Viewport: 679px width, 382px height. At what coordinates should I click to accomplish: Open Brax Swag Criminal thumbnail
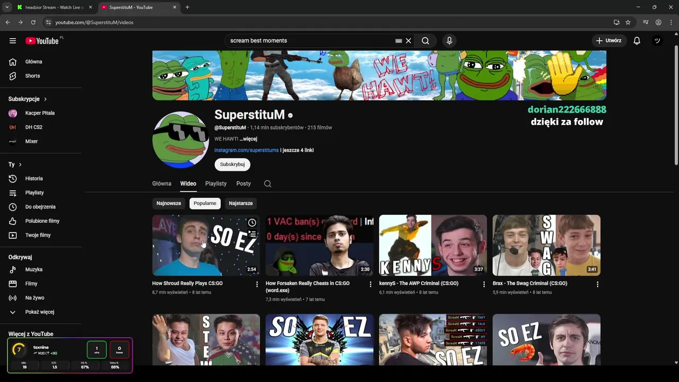pyautogui.click(x=546, y=245)
